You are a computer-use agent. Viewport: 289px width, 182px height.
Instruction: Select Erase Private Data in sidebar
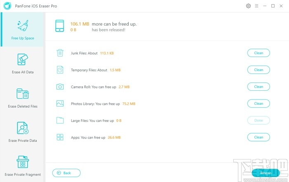[x=23, y=132]
